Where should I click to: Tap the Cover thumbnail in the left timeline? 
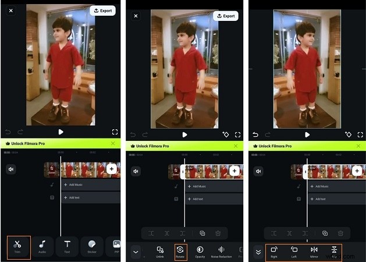pyautogui.click(x=51, y=170)
